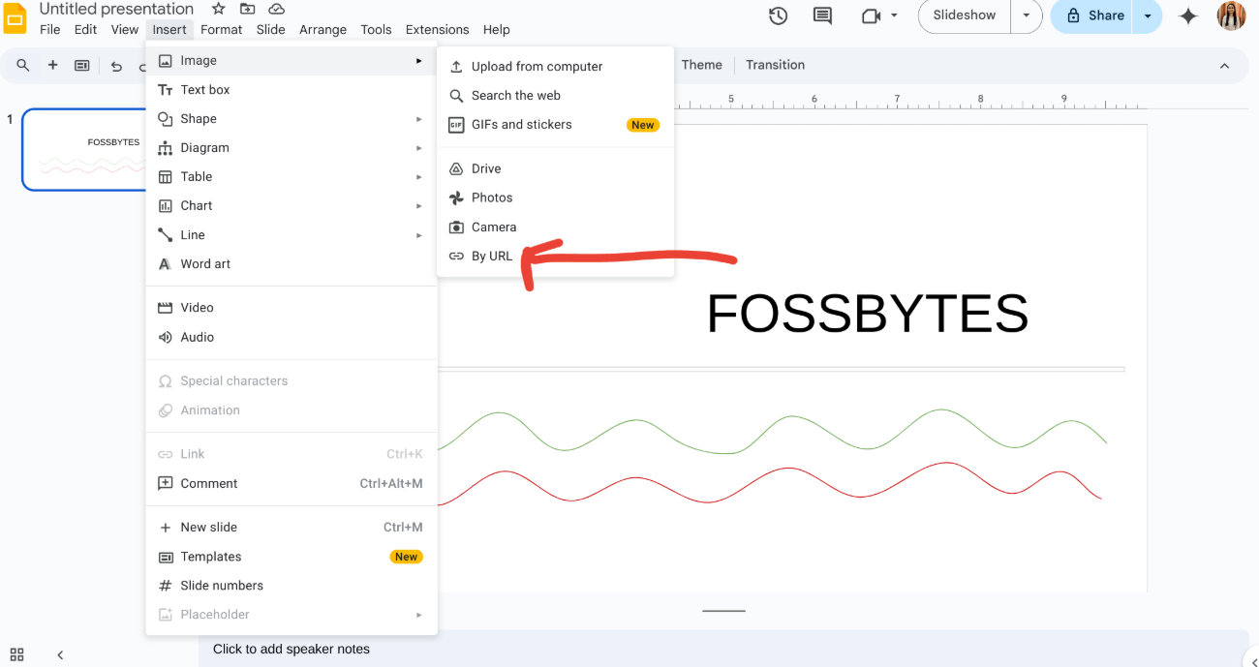The height and width of the screenshot is (667, 1259).
Task: Click the Transition button
Action: (x=775, y=65)
